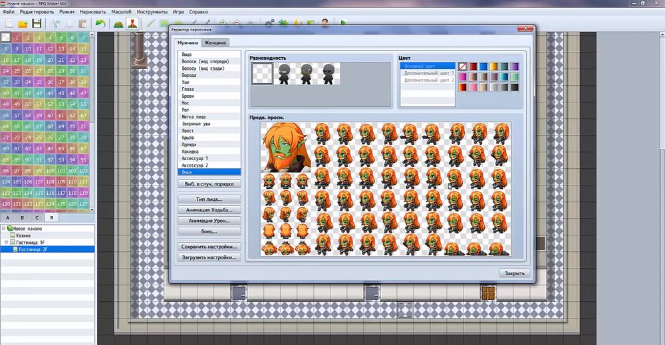This screenshot has height=345, width=665.
Task: Select Основной цвет entry
Action: click(428, 66)
